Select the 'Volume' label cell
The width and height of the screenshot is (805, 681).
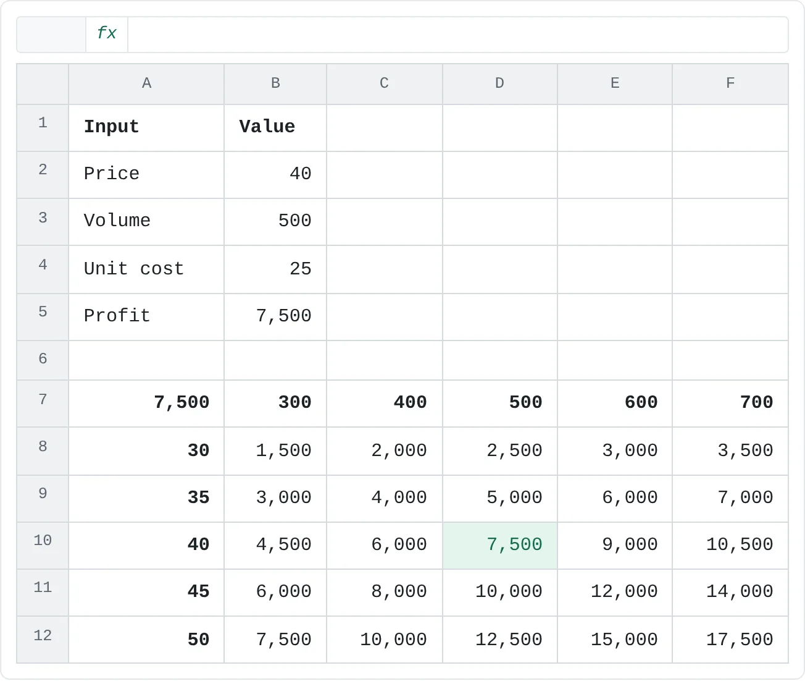click(146, 222)
